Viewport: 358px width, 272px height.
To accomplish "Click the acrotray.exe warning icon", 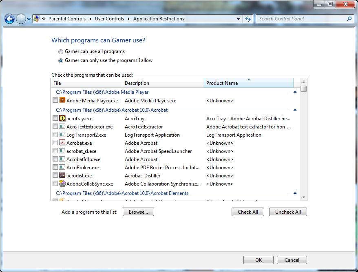I will pos(62,118).
